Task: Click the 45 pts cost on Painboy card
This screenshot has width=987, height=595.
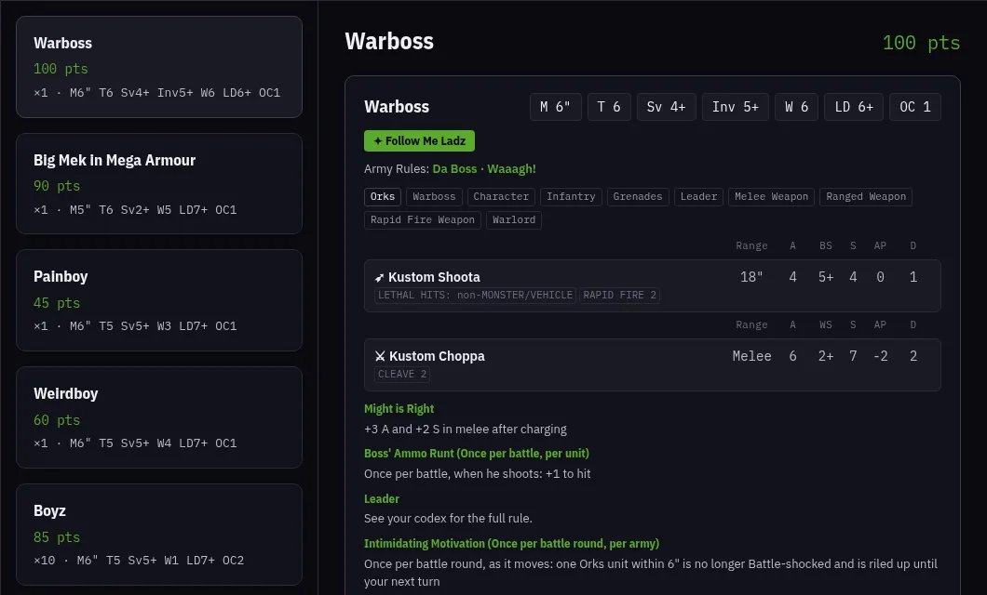Action: click(57, 303)
